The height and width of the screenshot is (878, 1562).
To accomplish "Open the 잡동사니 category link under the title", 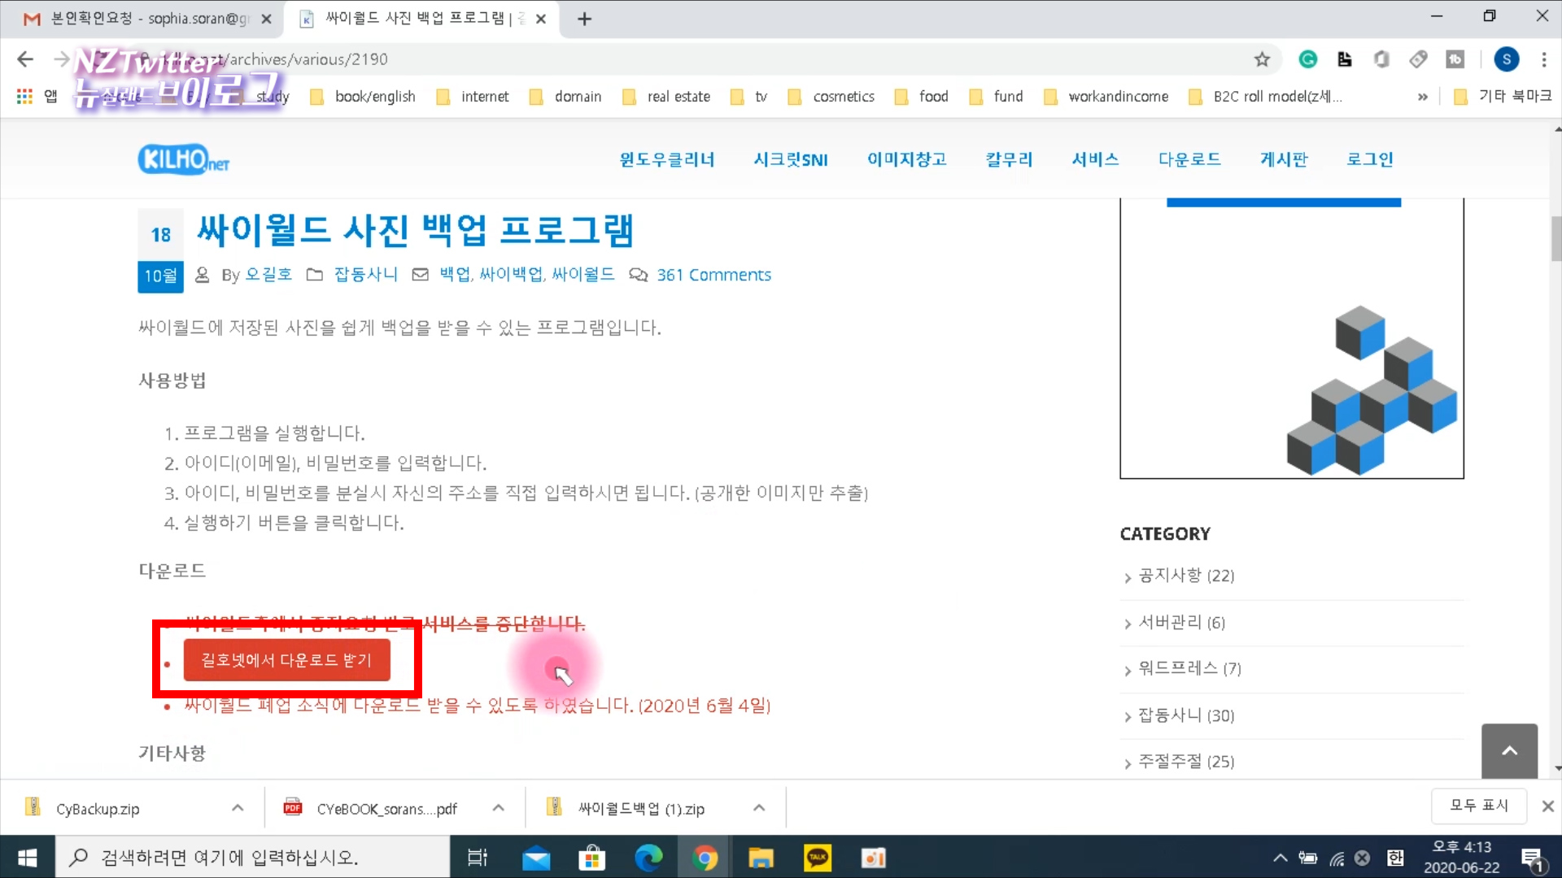I will coord(366,275).
